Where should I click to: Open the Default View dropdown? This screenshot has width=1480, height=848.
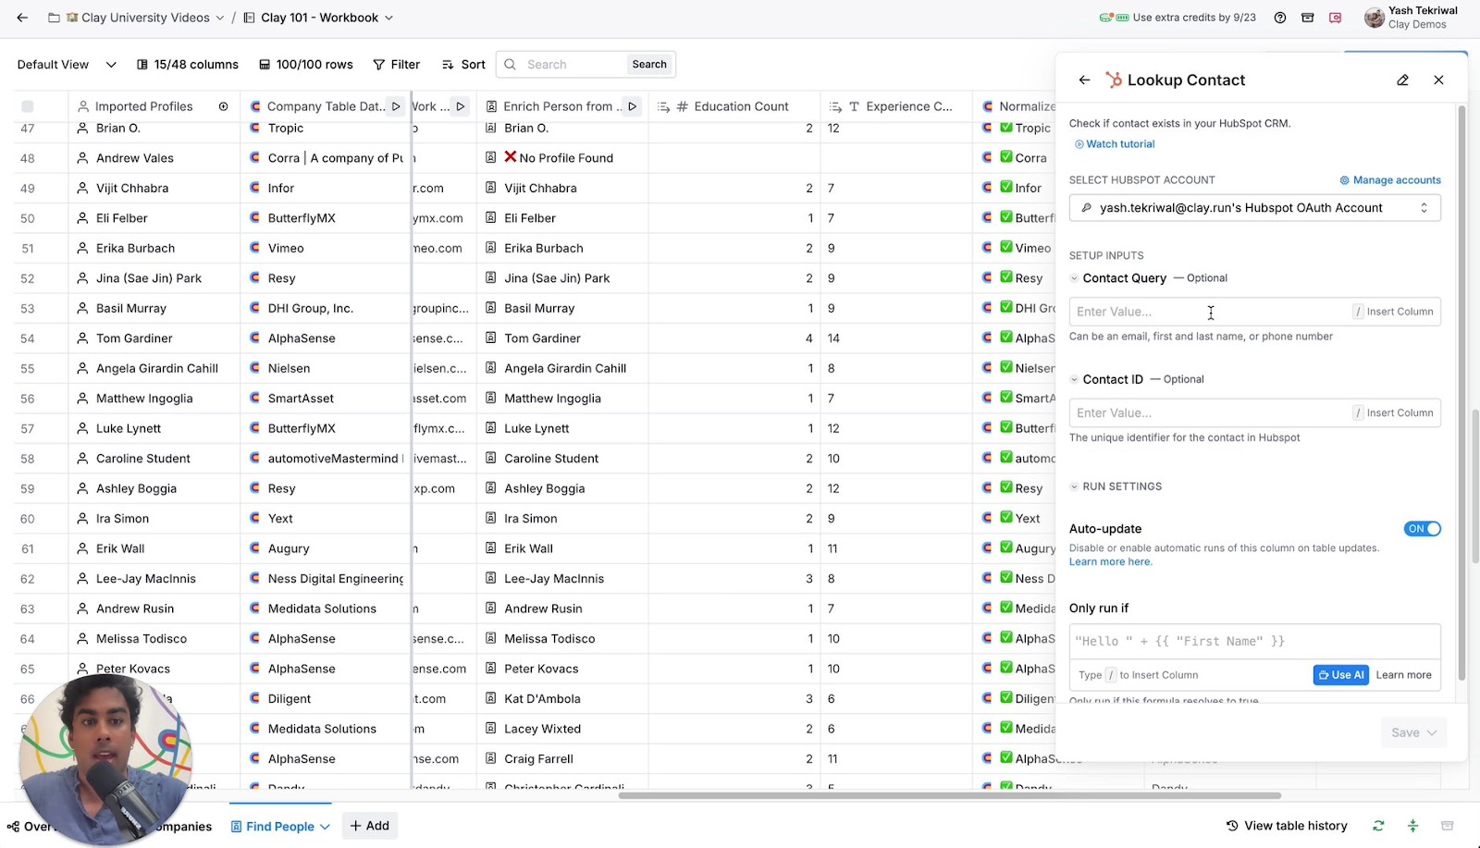pyautogui.click(x=67, y=65)
